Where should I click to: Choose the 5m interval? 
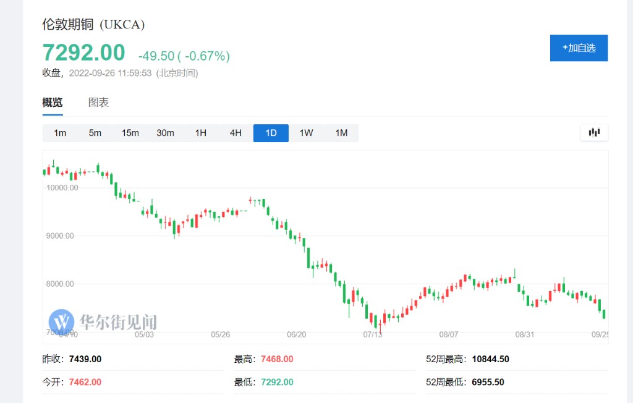pyautogui.click(x=95, y=133)
